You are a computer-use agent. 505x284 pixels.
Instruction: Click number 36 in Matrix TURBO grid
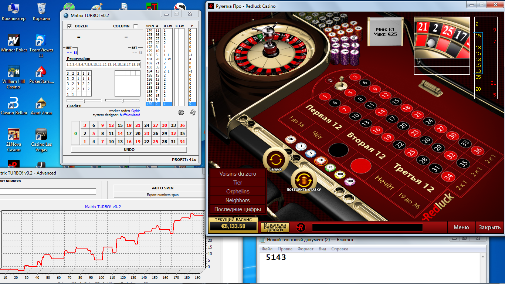(182, 125)
